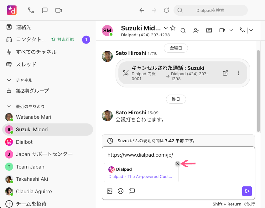
Task: Click clock icon beside local time notice
Action: tap(110, 141)
